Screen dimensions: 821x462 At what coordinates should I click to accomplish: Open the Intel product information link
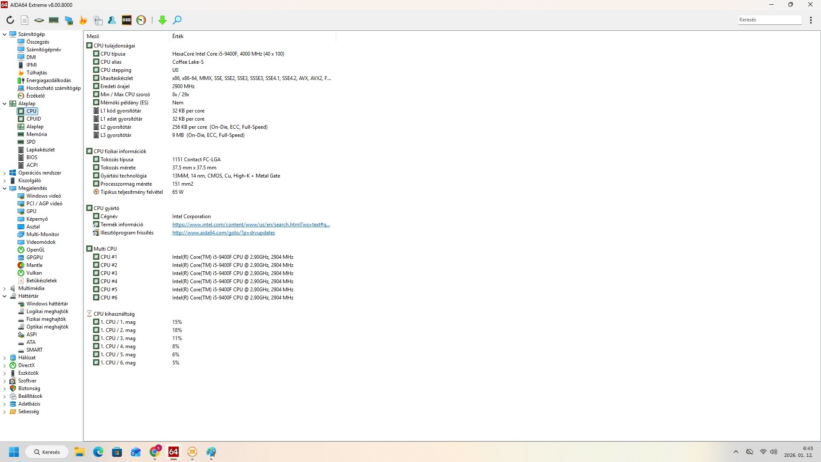click(x=251, y=225)
